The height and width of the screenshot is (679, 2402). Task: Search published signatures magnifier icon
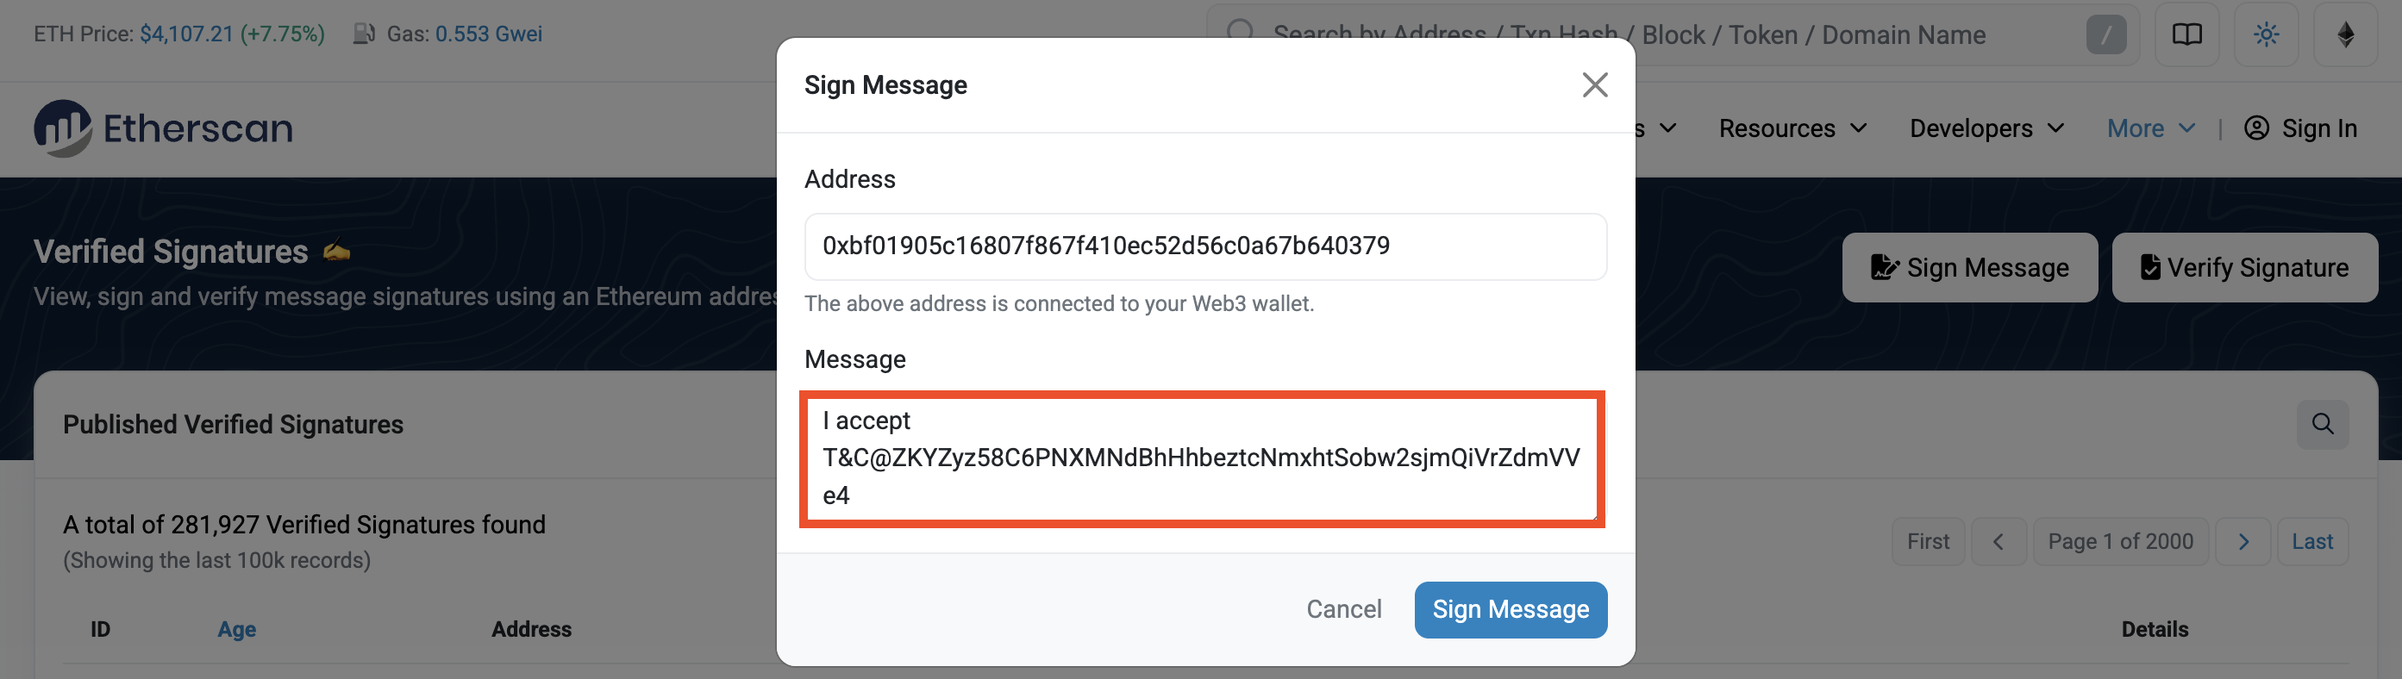pos(2322,424)
